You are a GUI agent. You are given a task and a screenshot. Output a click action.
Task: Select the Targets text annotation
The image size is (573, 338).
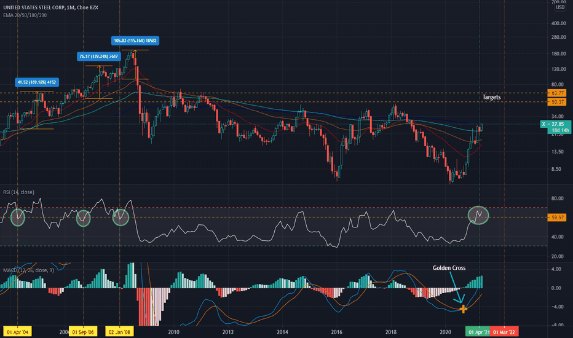point(491,97)
